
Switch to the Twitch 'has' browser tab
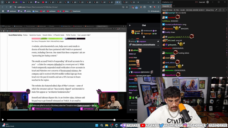click(37, 2)
